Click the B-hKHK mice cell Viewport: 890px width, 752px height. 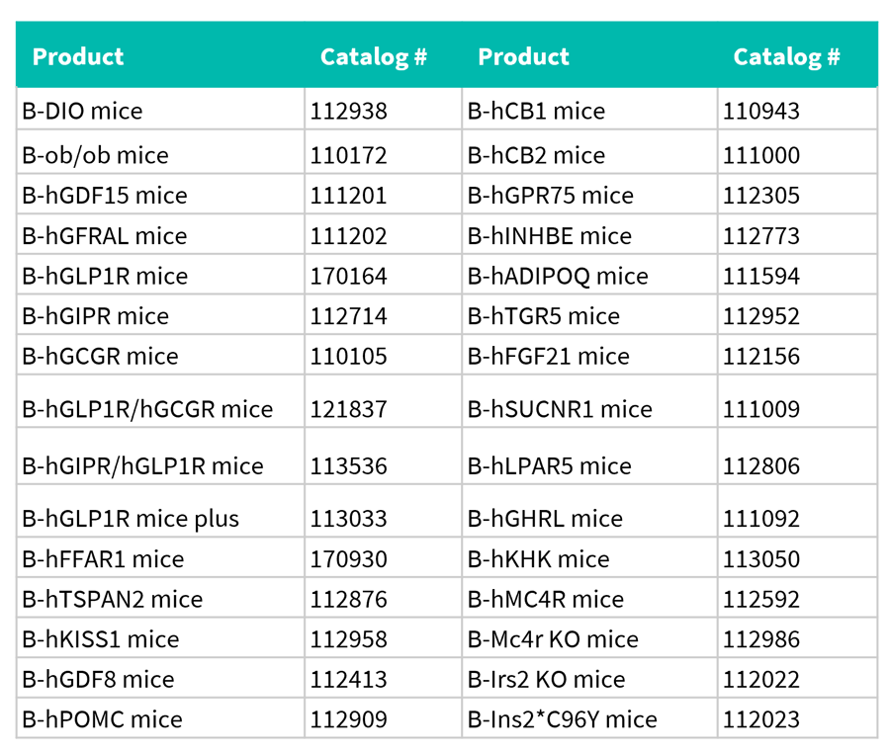tap(589, 558)
